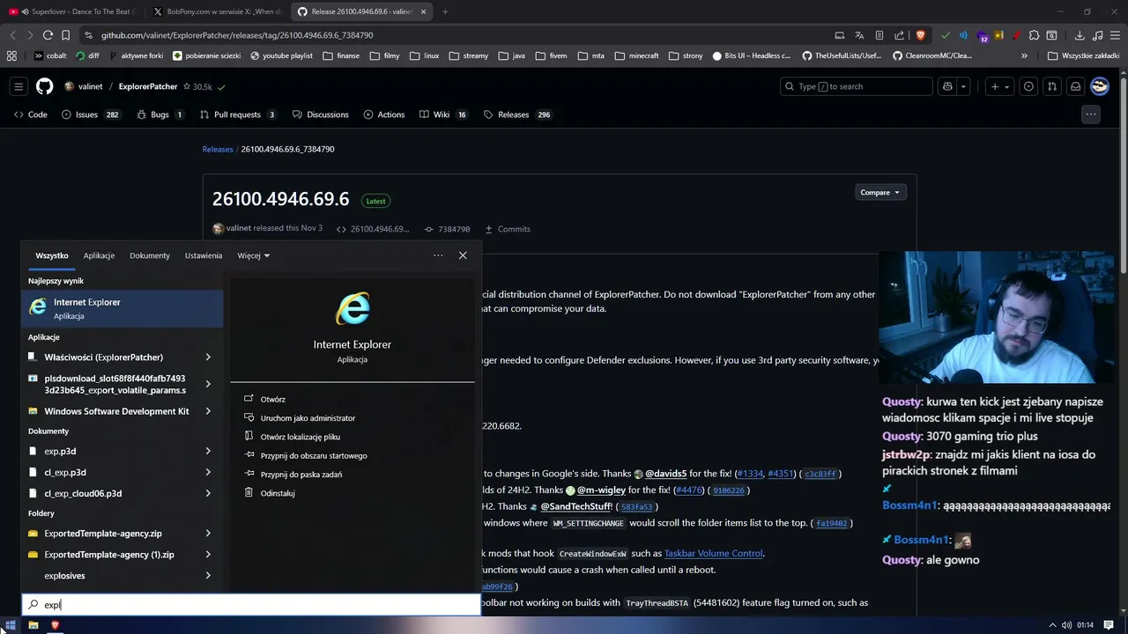Screen dimensions: 1128x634
Task: Open the Commits link
Action: tap(508, 229)
